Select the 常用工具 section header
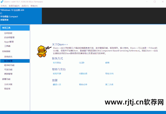This screenshot has width=166, height=114. click(15, 28)
